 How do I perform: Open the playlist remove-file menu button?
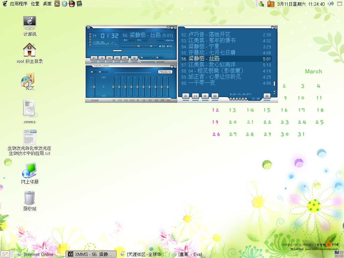click(195, 96)
